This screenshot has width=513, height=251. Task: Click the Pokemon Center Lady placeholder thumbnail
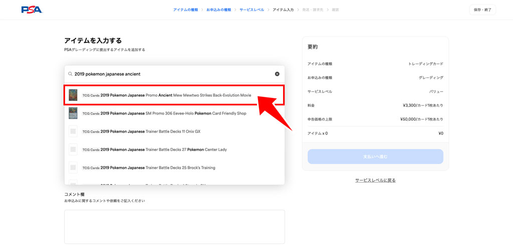[x=73, y=149]
